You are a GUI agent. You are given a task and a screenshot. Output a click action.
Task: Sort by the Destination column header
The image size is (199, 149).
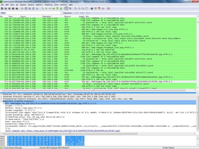pos(47,16)
